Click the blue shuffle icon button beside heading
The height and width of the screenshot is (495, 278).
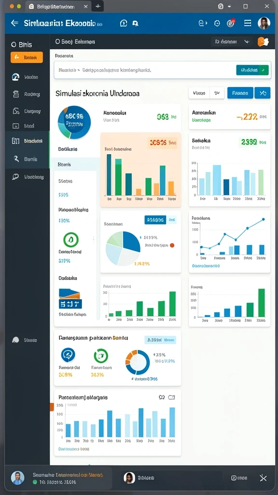tap(263, 93)
